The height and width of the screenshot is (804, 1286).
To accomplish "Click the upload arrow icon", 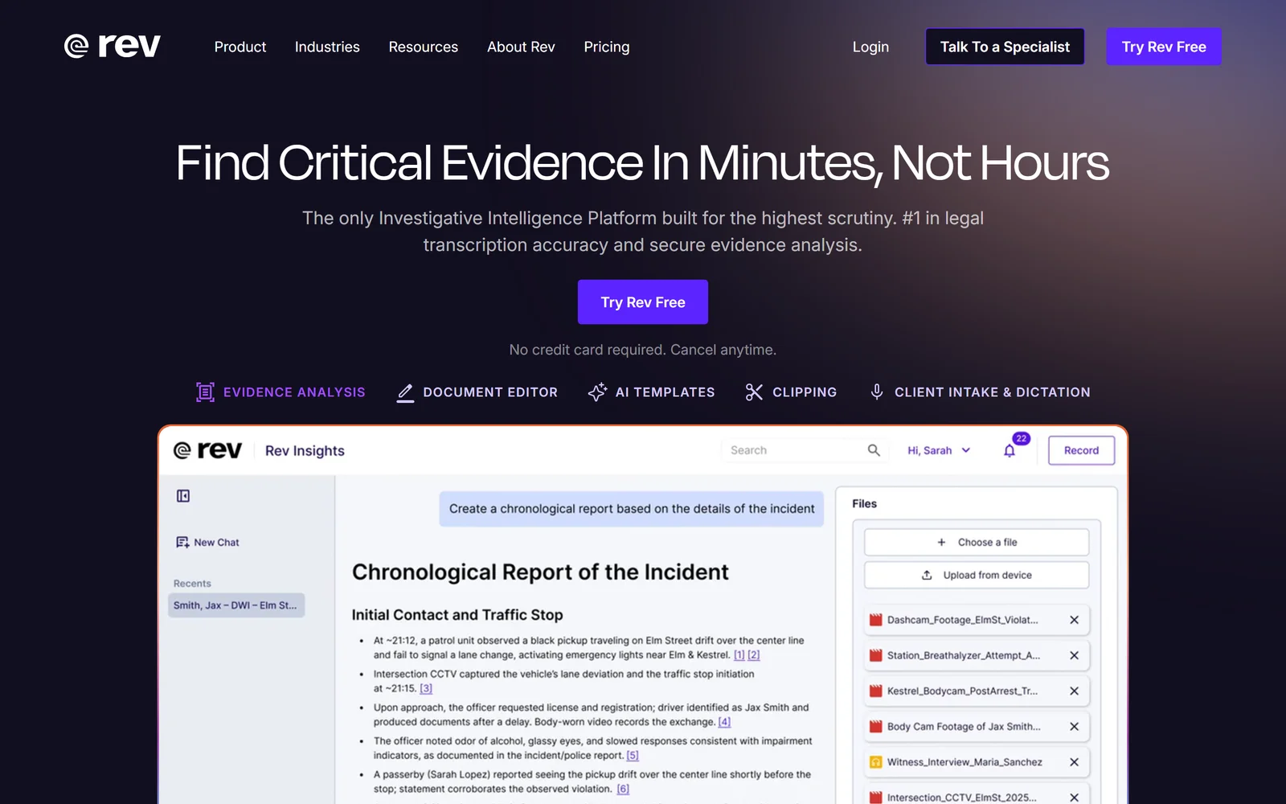I will click(927, 575).
